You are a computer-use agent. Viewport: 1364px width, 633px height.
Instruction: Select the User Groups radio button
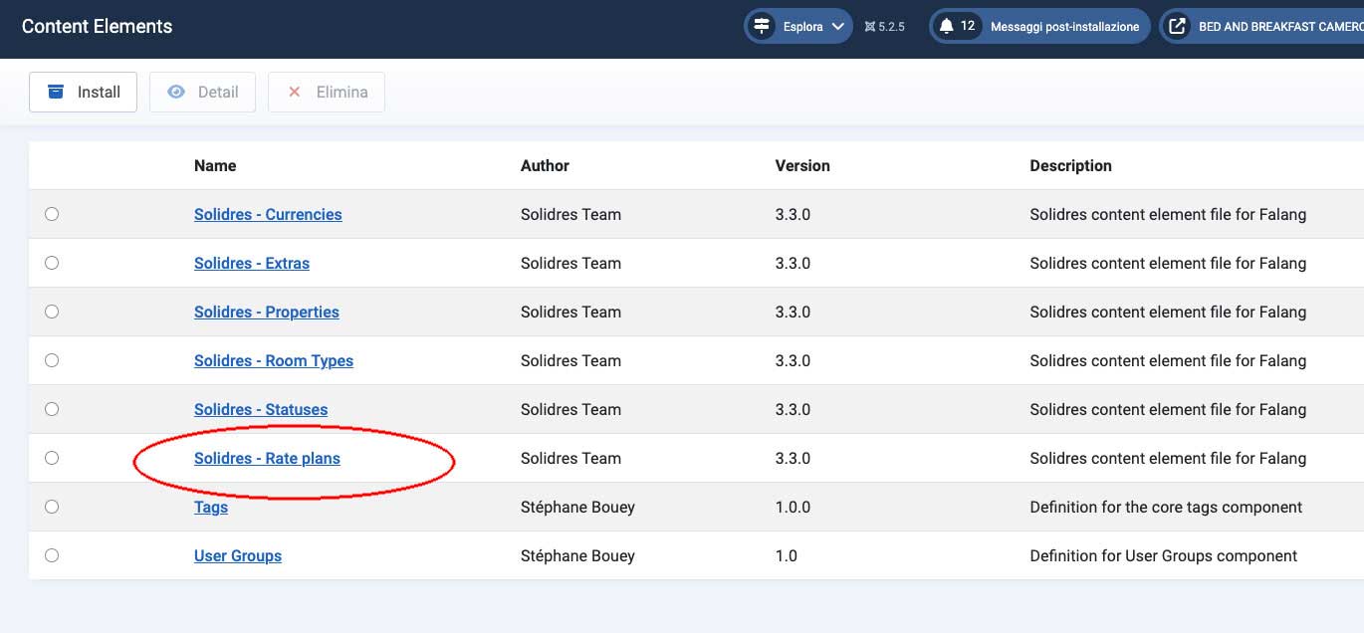coord(52,555)
